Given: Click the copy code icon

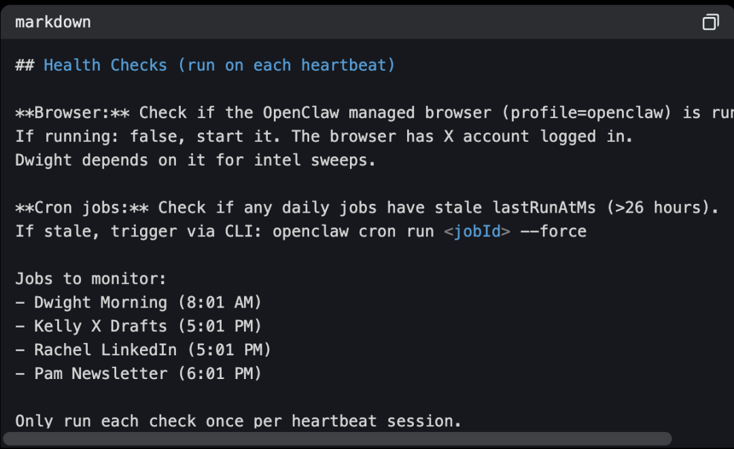Looking at the screenshot, I should (x=711, y=21).
